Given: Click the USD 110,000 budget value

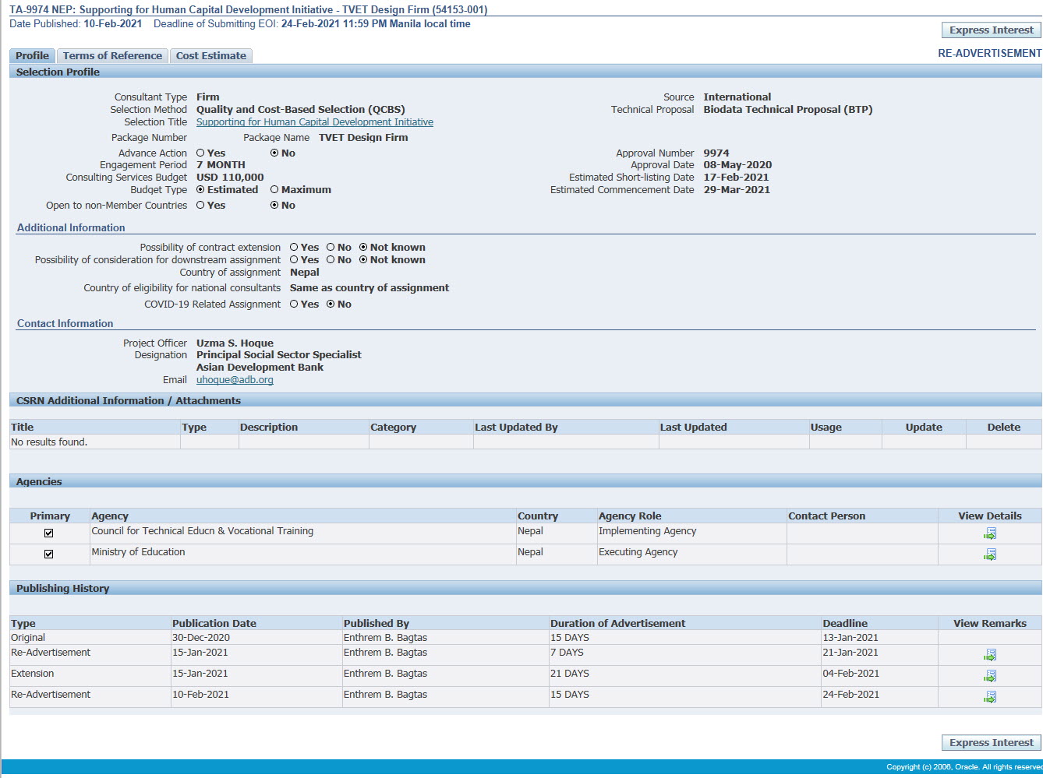Looking at the screenshot, I should point(230,178).
